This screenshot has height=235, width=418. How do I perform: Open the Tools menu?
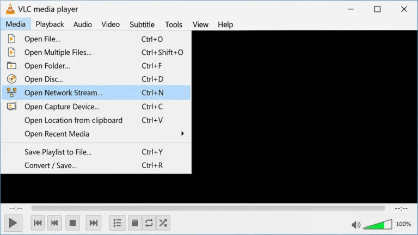[174, 24]
